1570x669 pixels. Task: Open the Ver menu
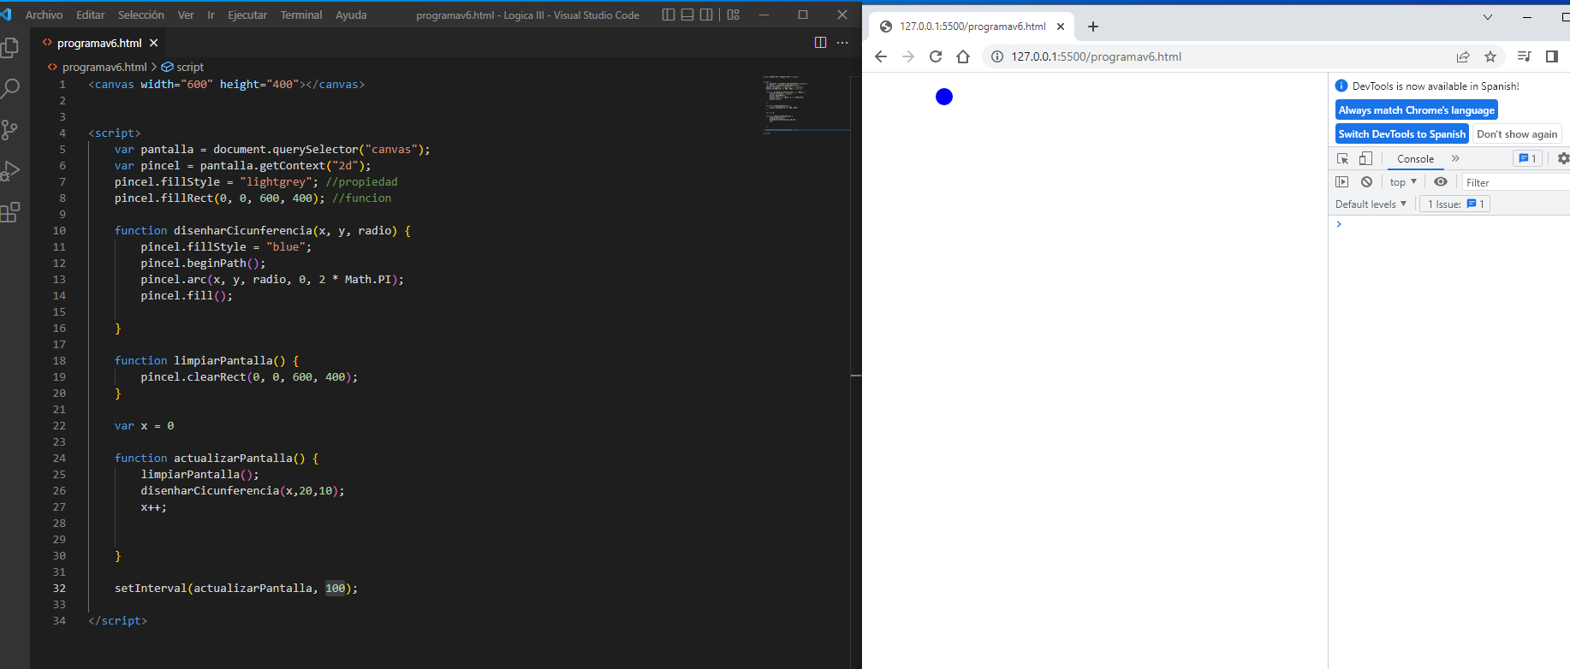(186, 15)
